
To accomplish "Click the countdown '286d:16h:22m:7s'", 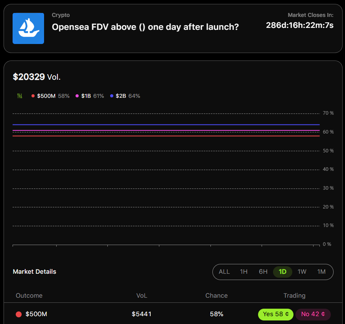I will [x=300, y=25].
